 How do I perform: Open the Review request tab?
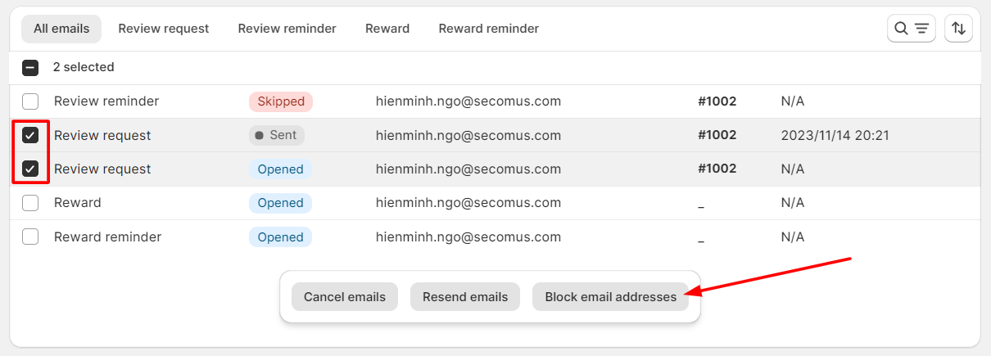pyautogui.click(x=164, y=29)
